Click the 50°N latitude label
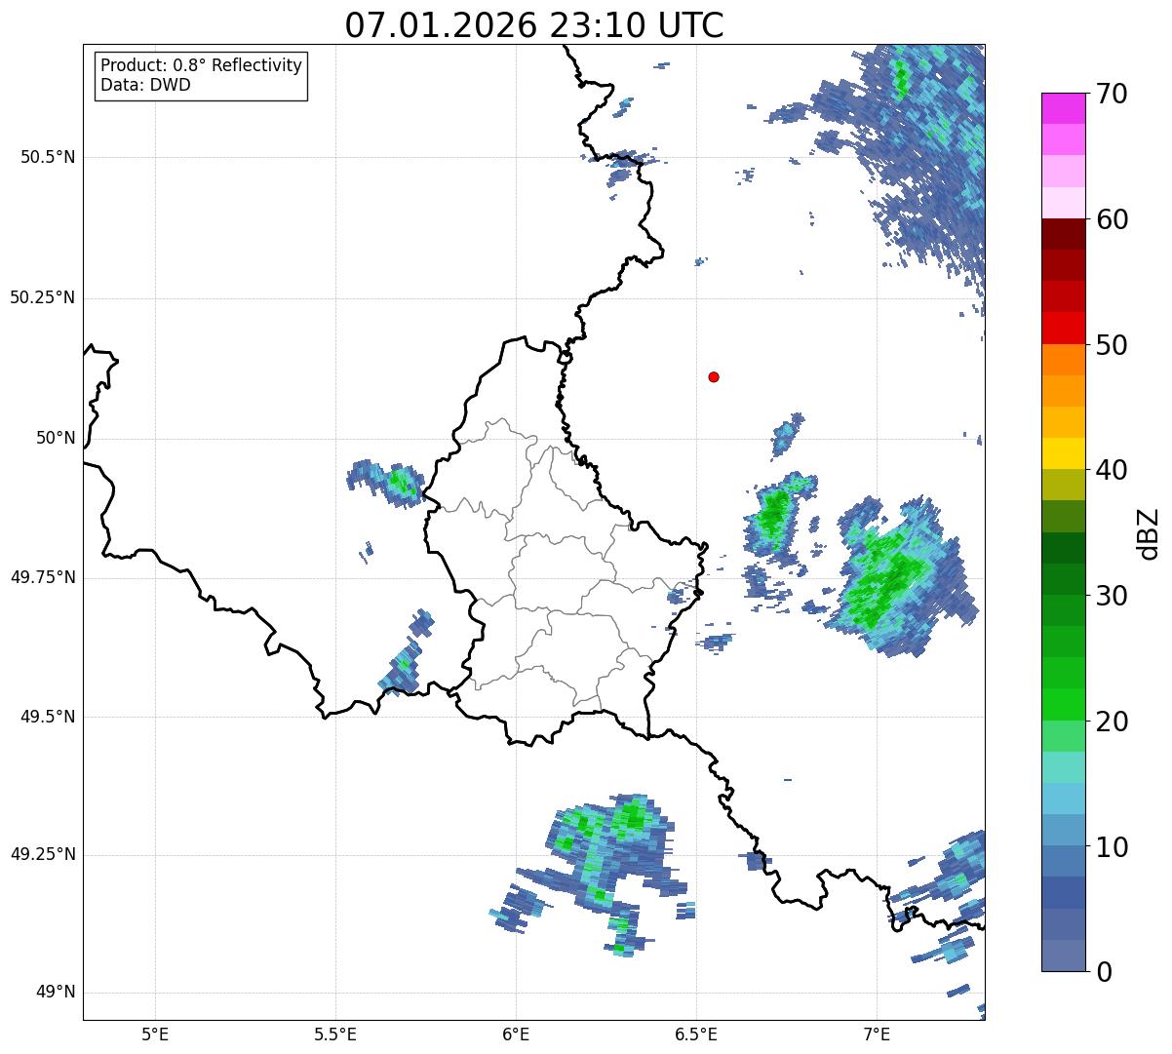1172x1054 pixels. [56, 438]
